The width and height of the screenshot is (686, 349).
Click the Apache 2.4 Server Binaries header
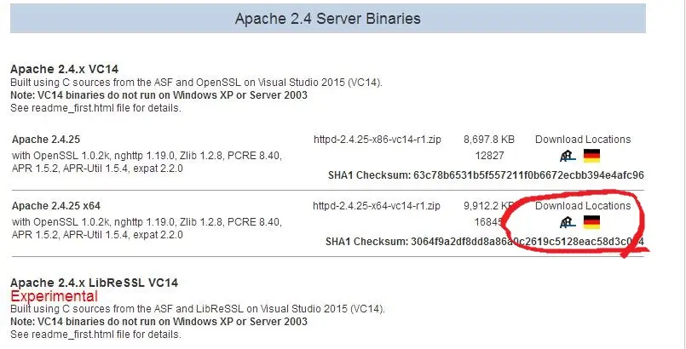[328, 19]
